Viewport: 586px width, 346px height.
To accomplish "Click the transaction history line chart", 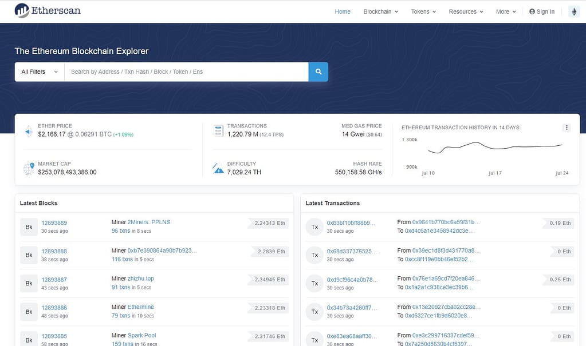I will [495, 146].
